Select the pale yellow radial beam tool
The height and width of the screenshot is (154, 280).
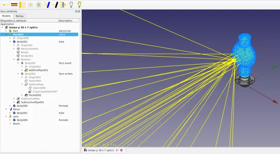point(30,5)
